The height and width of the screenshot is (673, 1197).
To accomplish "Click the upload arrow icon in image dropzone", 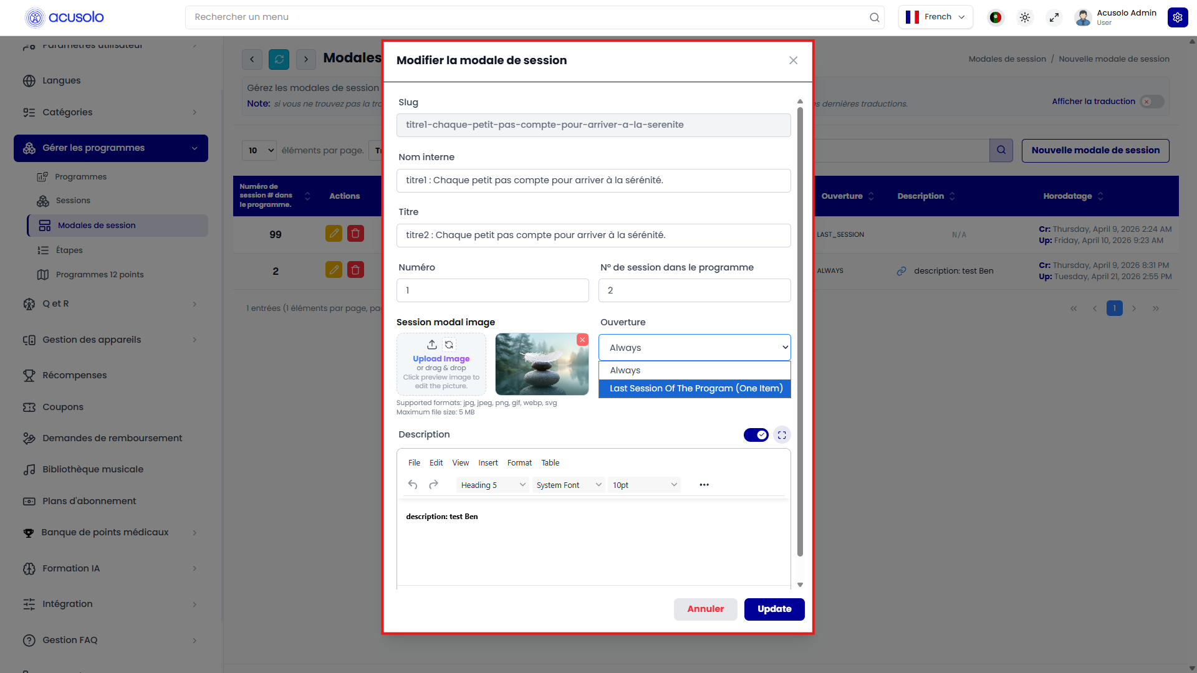I will 431,345.
